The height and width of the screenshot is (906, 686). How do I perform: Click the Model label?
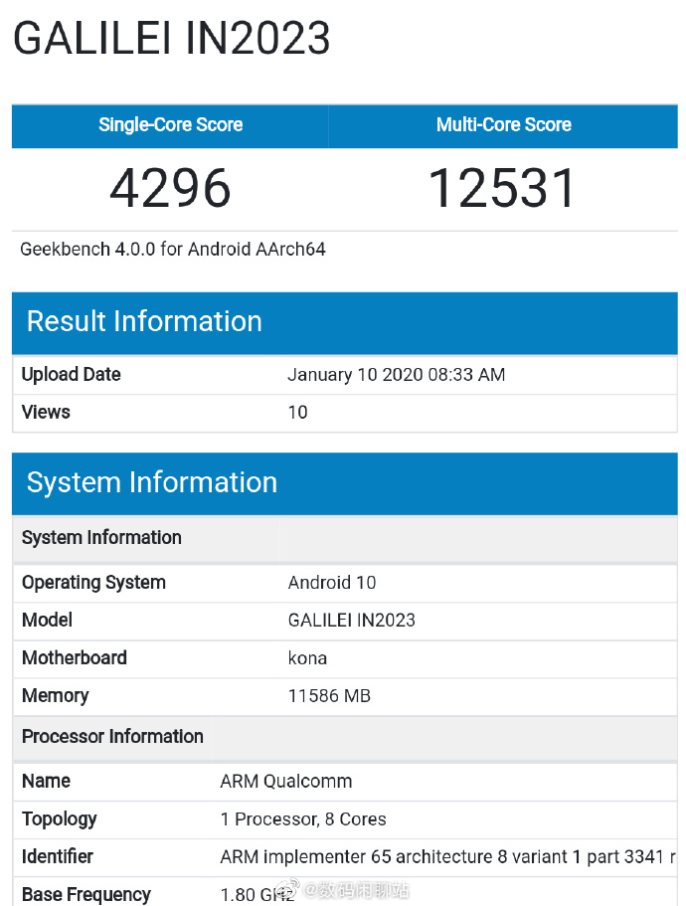(x=47, y=620)
